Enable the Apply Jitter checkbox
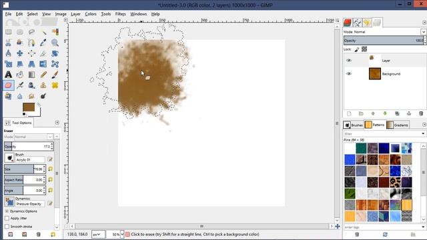 (7, 218)
